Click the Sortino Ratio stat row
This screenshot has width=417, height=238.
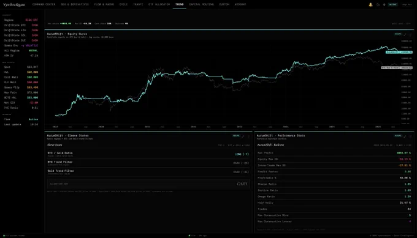click(x=334, y=190)
